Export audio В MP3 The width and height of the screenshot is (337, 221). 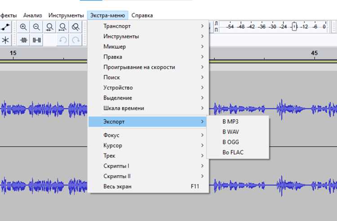click(x=238, y=122)
